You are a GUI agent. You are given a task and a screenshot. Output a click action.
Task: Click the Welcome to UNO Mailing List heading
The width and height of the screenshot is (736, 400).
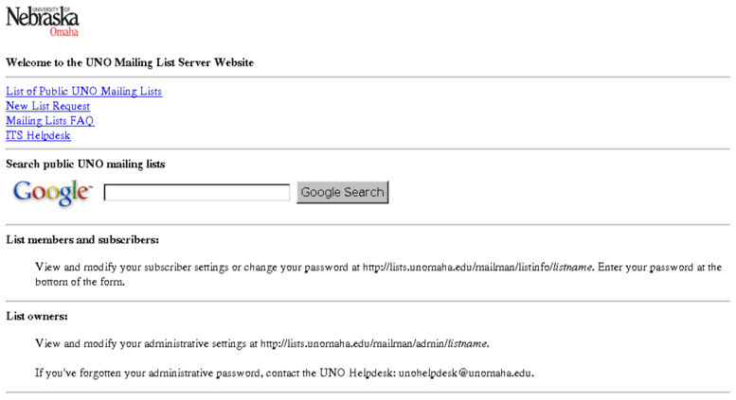click(130, 62)
